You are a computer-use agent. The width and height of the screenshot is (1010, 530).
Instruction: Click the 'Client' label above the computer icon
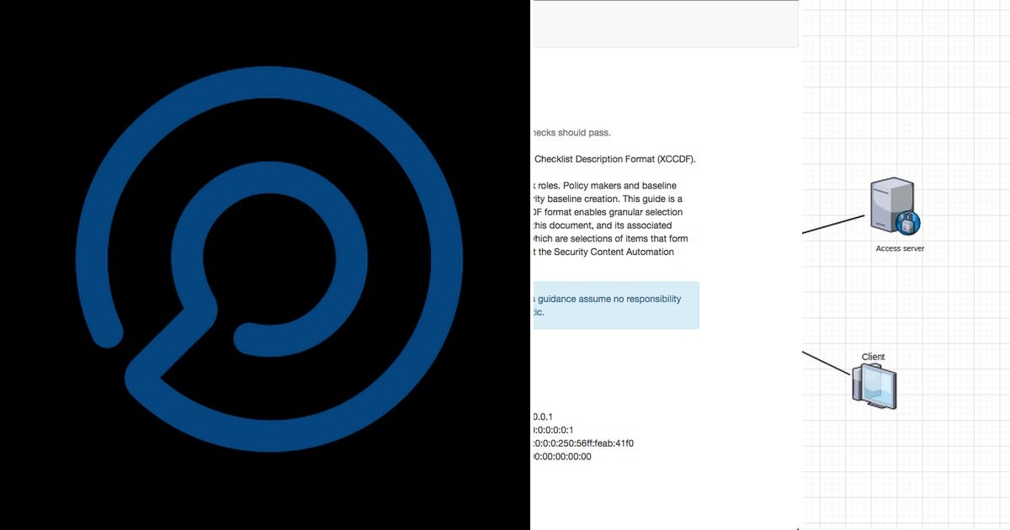[x=872, y=356]
